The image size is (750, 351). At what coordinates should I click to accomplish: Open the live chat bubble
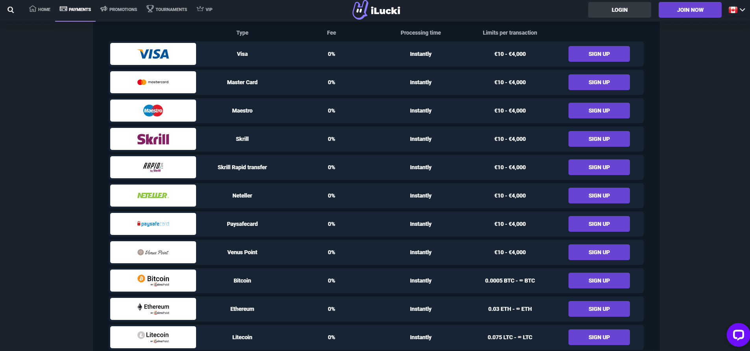point(738,335)
